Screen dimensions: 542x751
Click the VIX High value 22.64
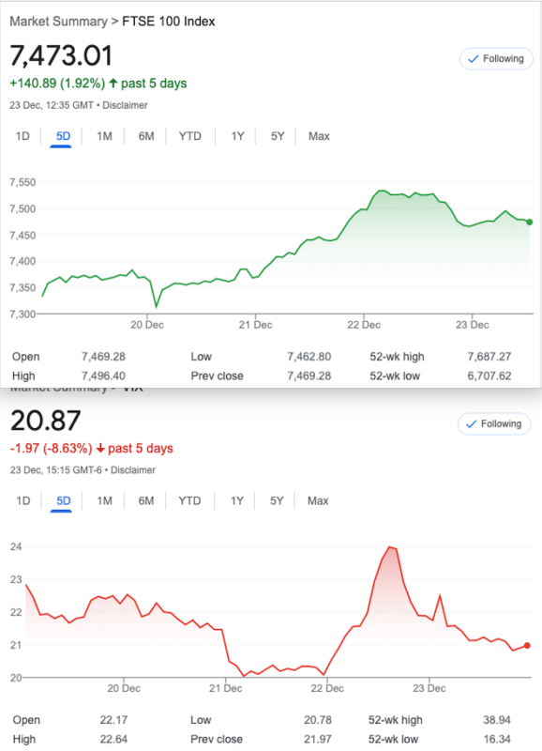(113, 739)
